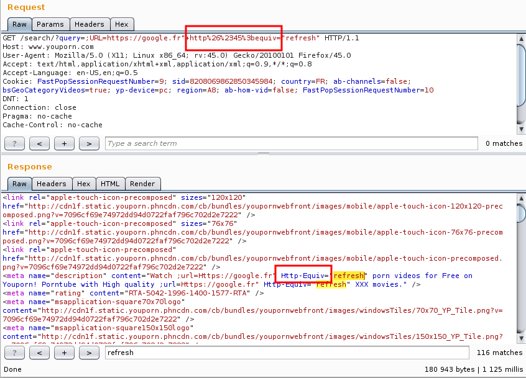Go to next match in request search

[89, 143]
